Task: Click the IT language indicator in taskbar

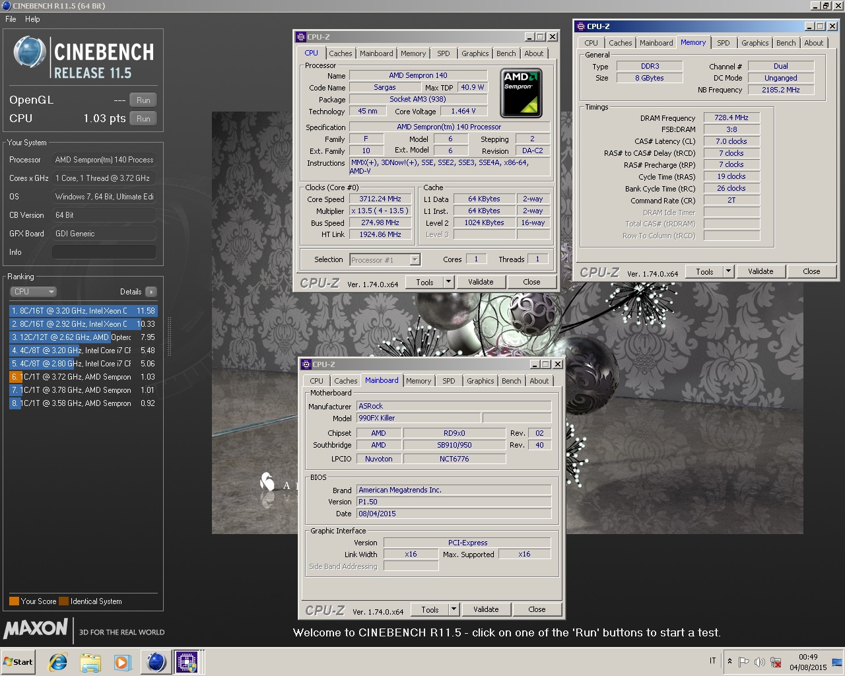Action: click(x=713, y=661)
